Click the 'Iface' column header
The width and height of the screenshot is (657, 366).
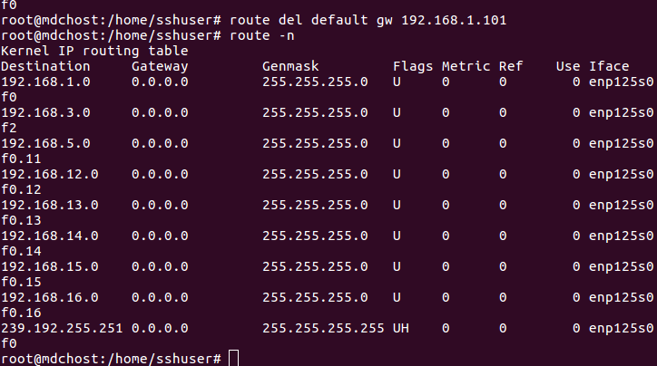[x=609, y=66]
